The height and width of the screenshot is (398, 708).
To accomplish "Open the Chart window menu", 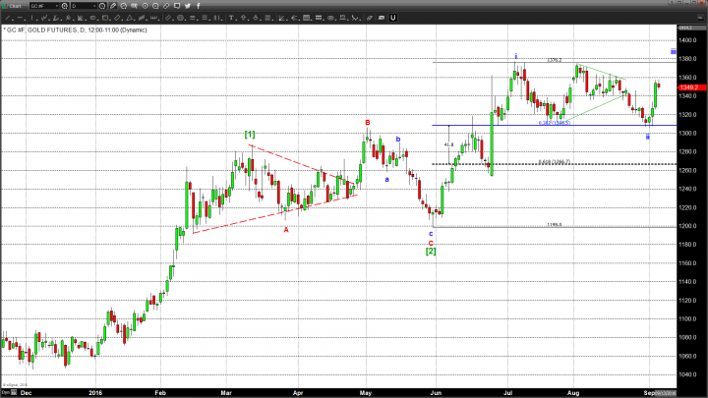I will 12,6.
